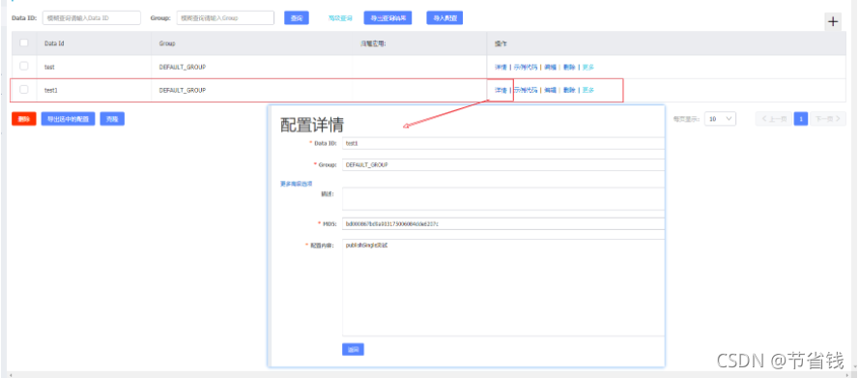Click the Group field showing DEFAULT_GROUP in details

pyautogui.click(x=502, y=164)
